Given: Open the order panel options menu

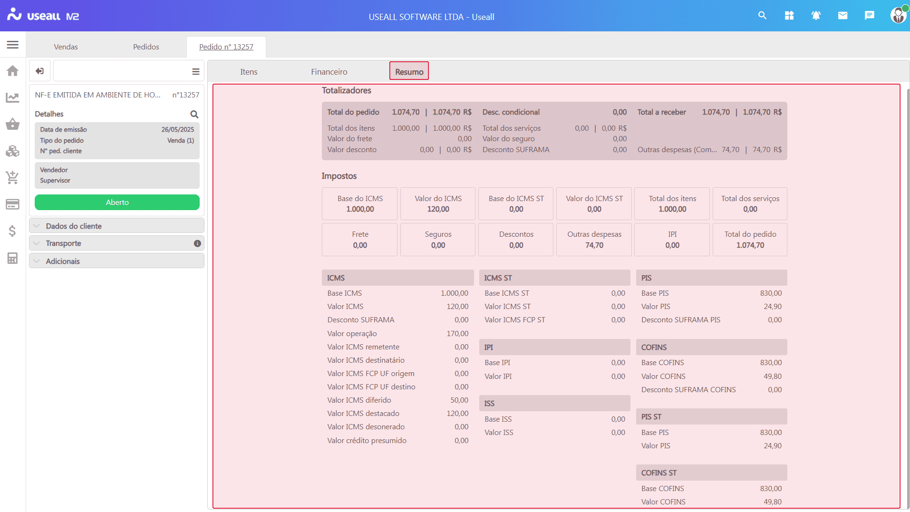Looking at the screenshot, I should coord(195,71).
